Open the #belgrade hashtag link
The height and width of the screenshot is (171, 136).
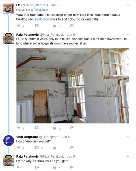tap(42, 19)
